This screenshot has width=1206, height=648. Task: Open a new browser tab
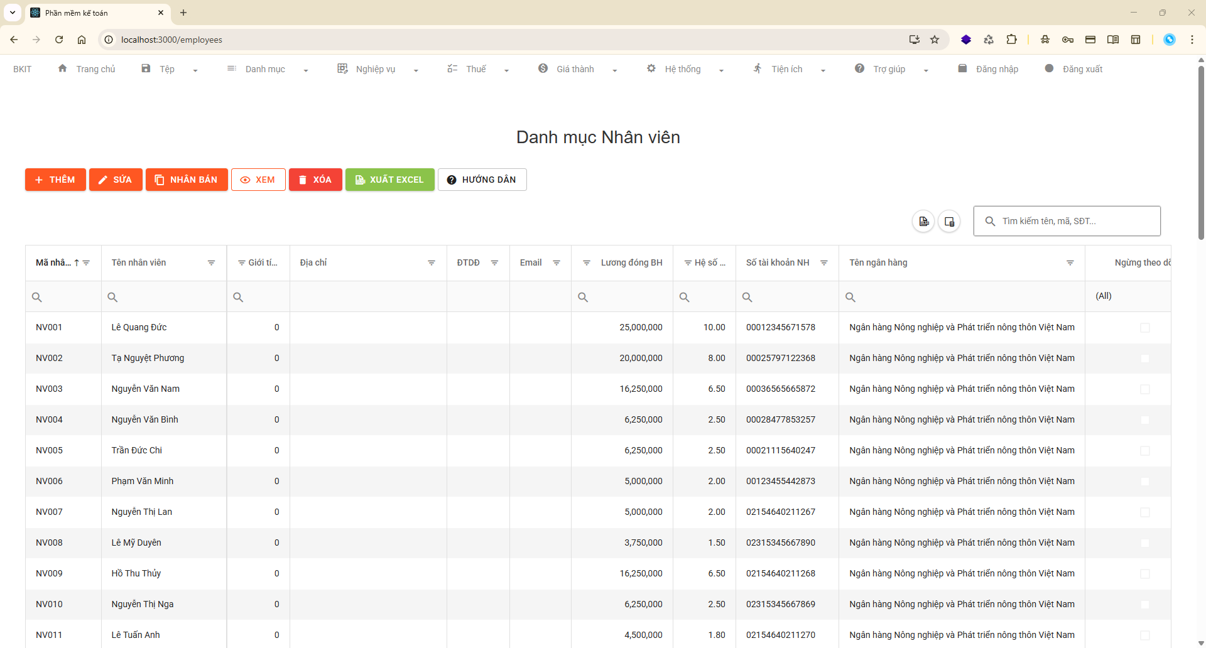(x=183, y=13)
